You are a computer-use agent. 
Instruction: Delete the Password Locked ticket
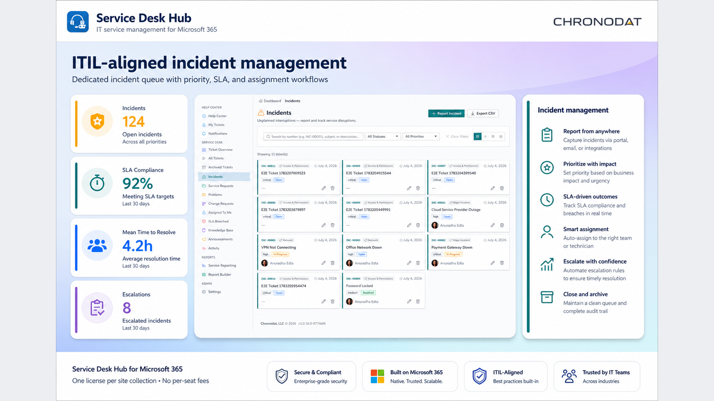click(418, 301)
